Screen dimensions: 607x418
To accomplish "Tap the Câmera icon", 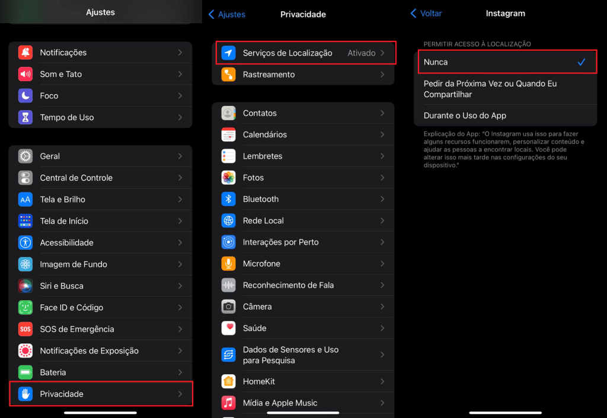I will click(228, 307).
